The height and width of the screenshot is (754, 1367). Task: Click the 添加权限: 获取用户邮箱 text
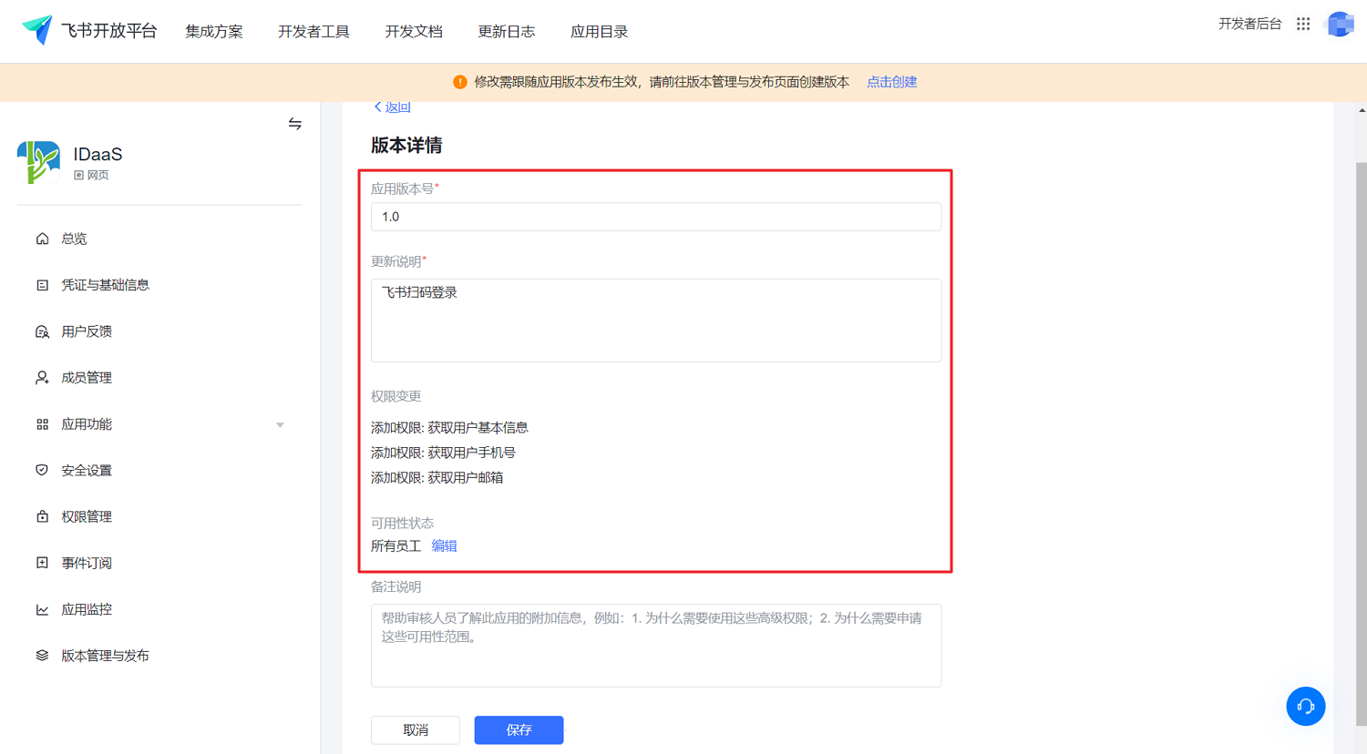437,477
